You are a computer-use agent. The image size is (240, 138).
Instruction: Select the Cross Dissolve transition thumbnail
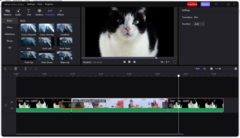coord(28,28)
